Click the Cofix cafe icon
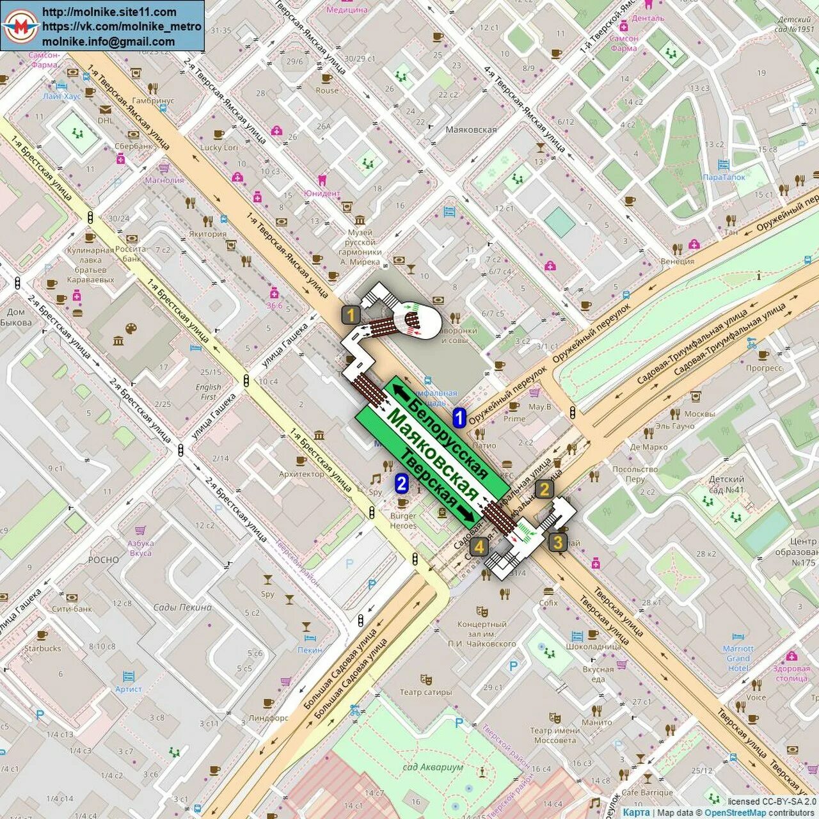This screenshot has width=819, height=819. pyautogui.click(x=548, y=592)
